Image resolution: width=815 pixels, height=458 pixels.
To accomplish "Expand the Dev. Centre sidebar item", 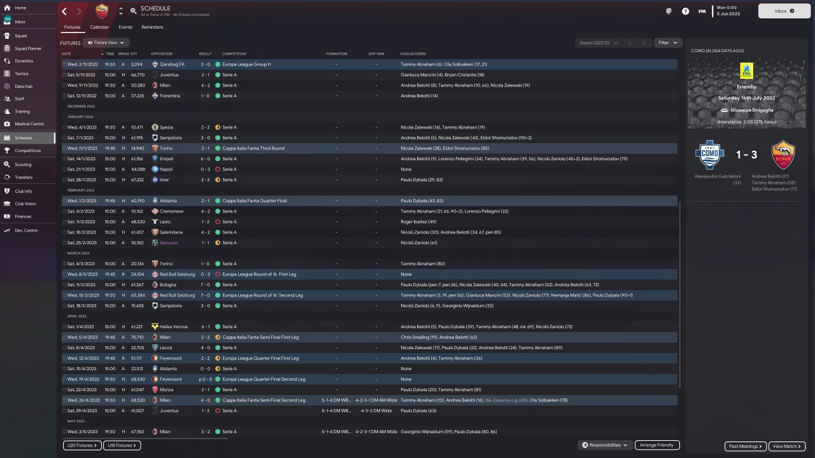I will coord(27,230).
